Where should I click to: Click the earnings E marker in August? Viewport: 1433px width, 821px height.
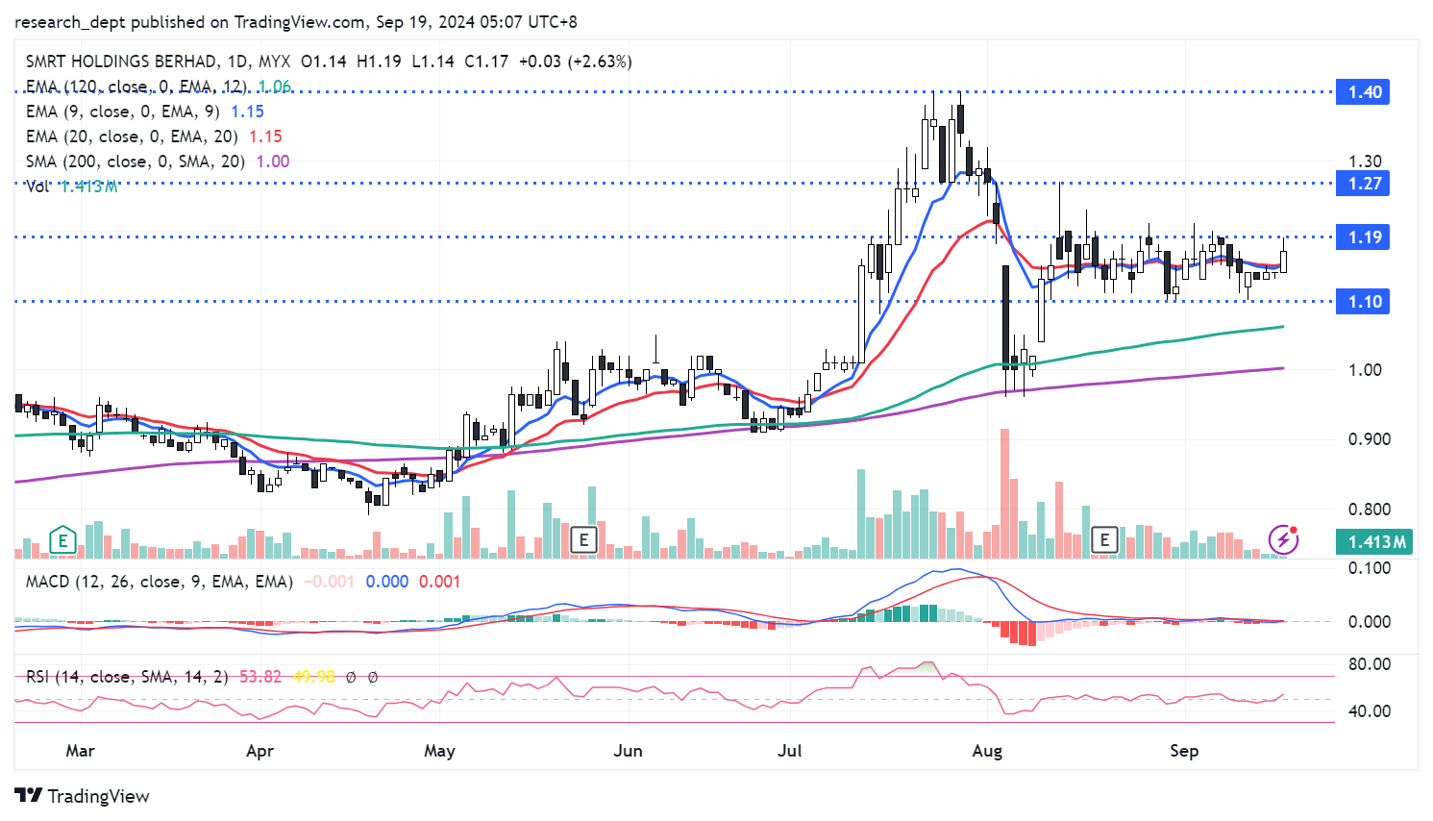click(1104, 540)
